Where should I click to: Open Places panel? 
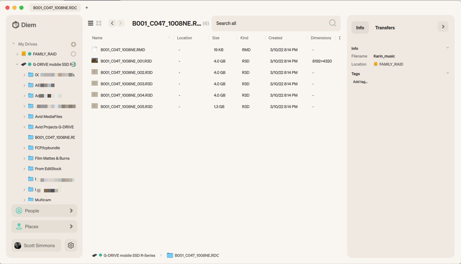coord(44,226)
